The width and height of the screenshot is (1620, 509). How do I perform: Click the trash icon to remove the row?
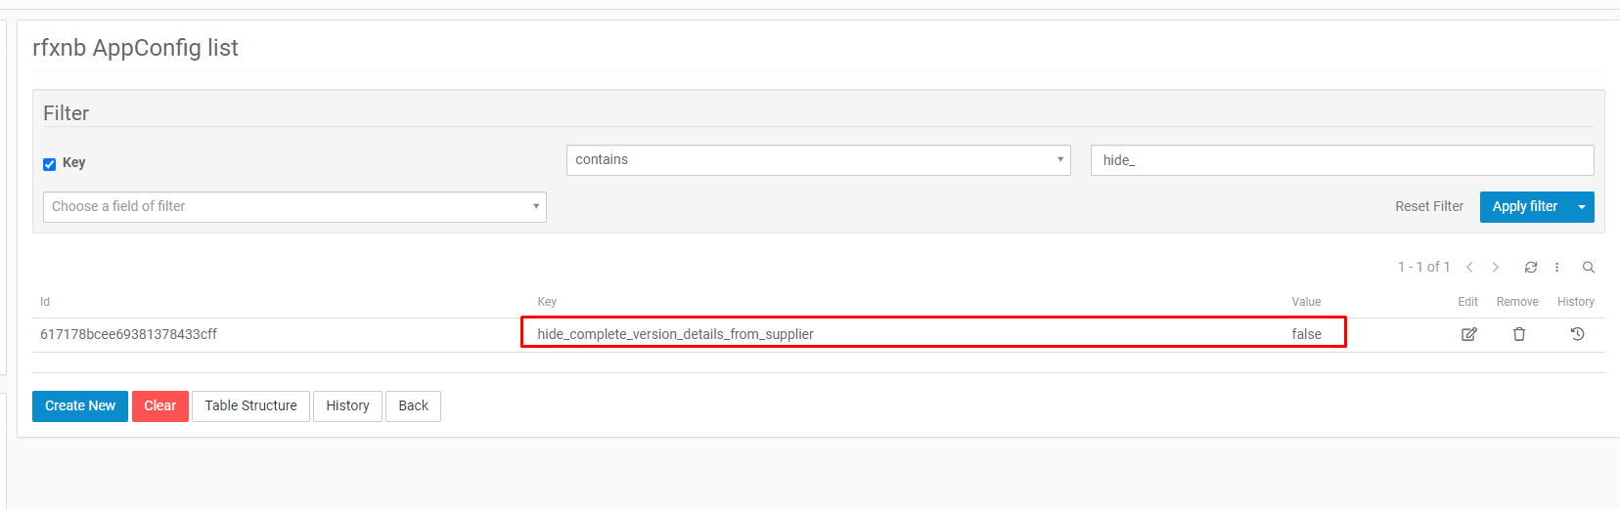tap(1519, 334)
